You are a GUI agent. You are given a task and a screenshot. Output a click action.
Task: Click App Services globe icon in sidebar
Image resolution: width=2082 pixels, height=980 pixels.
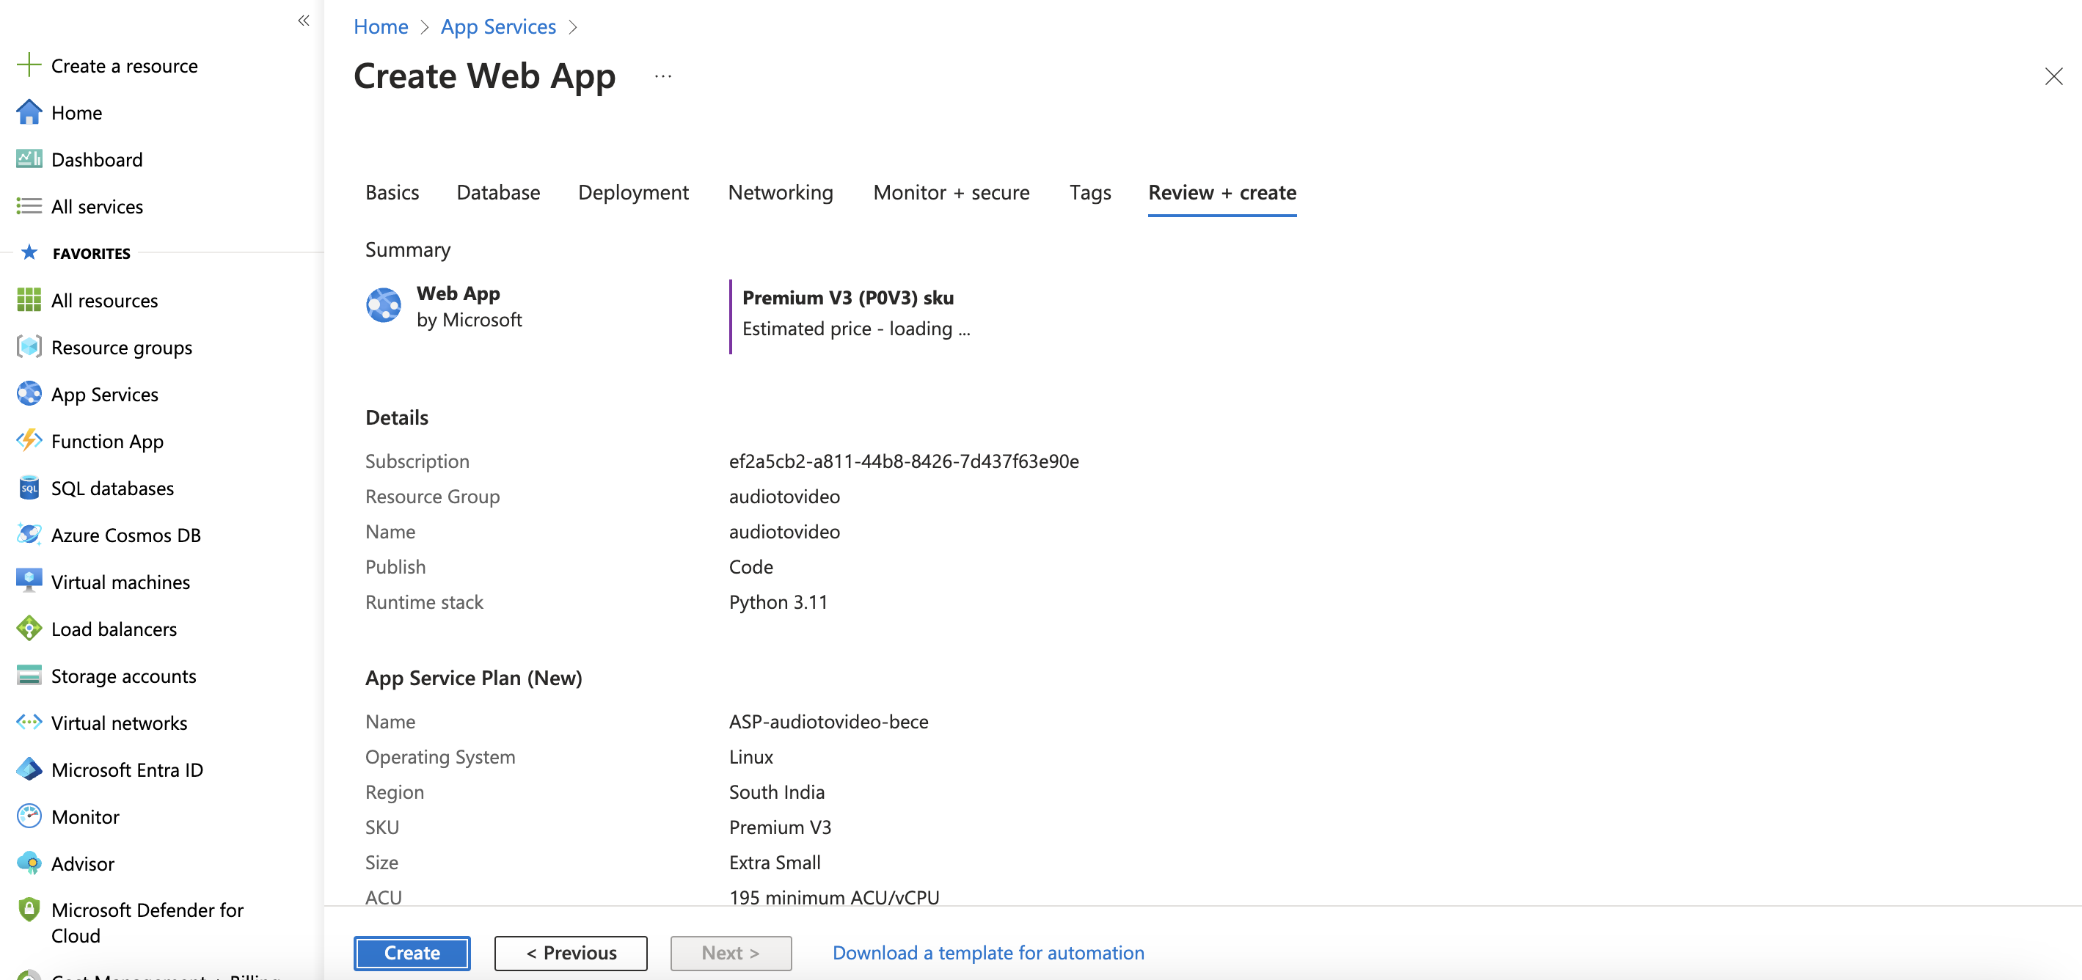[x=29, y=393]
